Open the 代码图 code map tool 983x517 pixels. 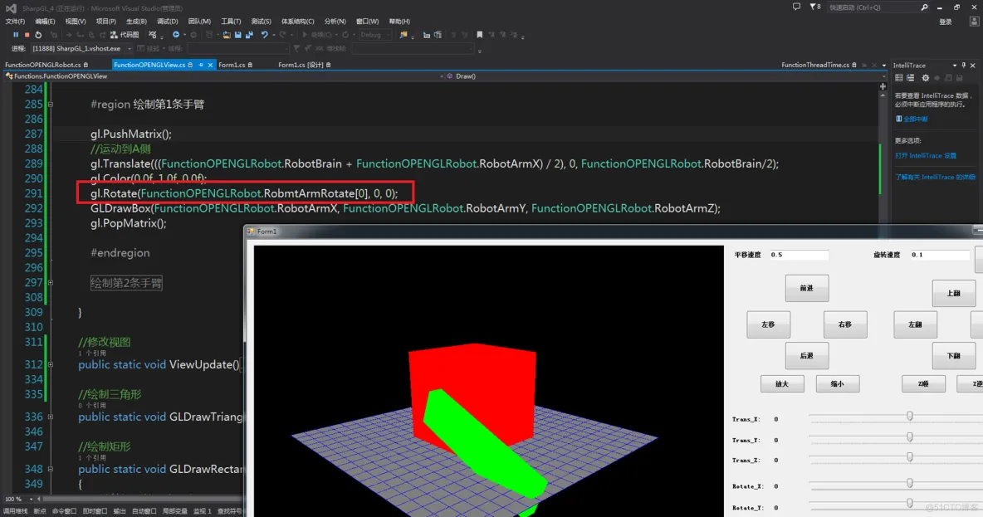[x=125, y=35]
